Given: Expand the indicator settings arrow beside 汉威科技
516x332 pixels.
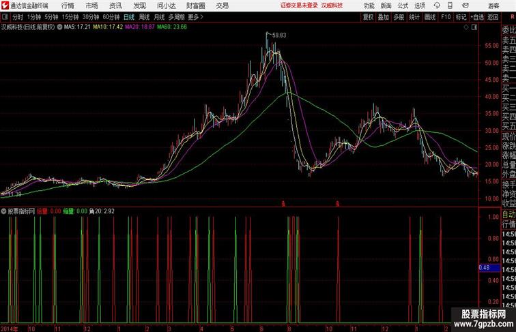Looking at the screenshot, I should (x=59, y=27).
